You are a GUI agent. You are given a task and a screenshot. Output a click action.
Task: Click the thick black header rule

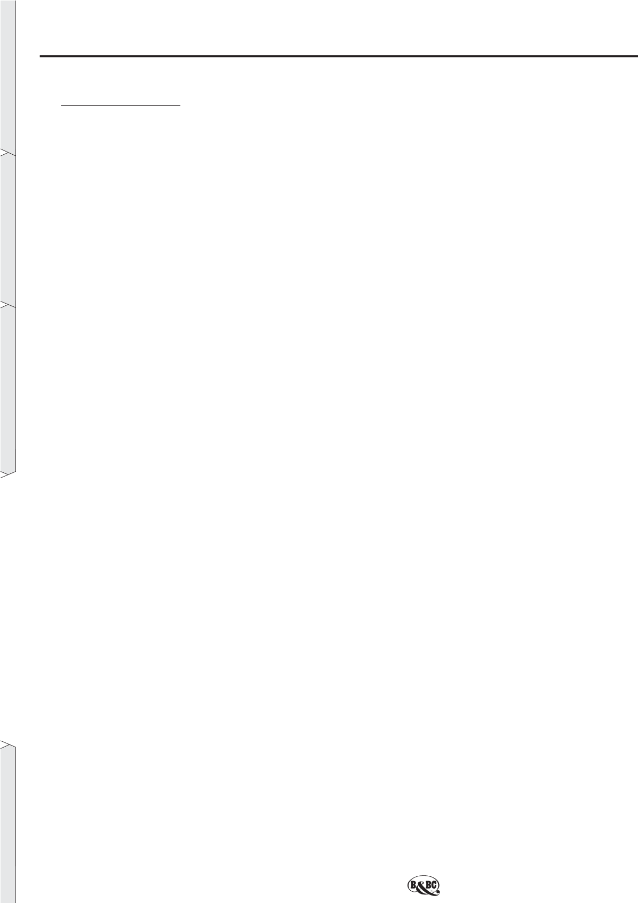tap(339, 56)
